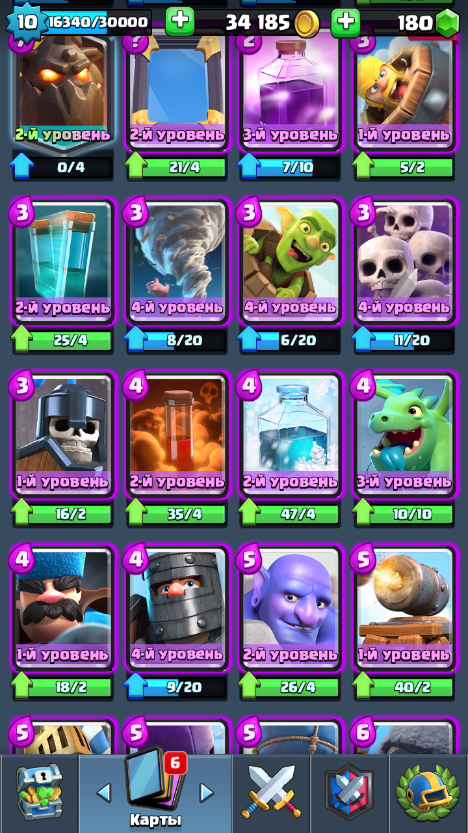The height and width of the screenshot is (833, 468).
Task: Open the tournament helmet tab
Action: point(428,791)
